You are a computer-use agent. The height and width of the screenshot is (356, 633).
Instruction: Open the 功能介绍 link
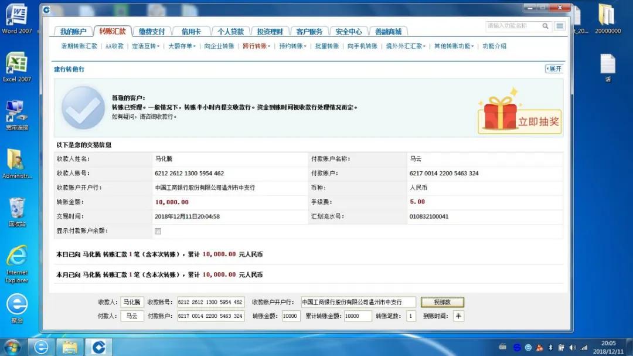[495, 45]
